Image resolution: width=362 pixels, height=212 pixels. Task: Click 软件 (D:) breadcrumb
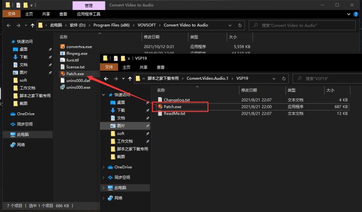(x=77, y=25)
